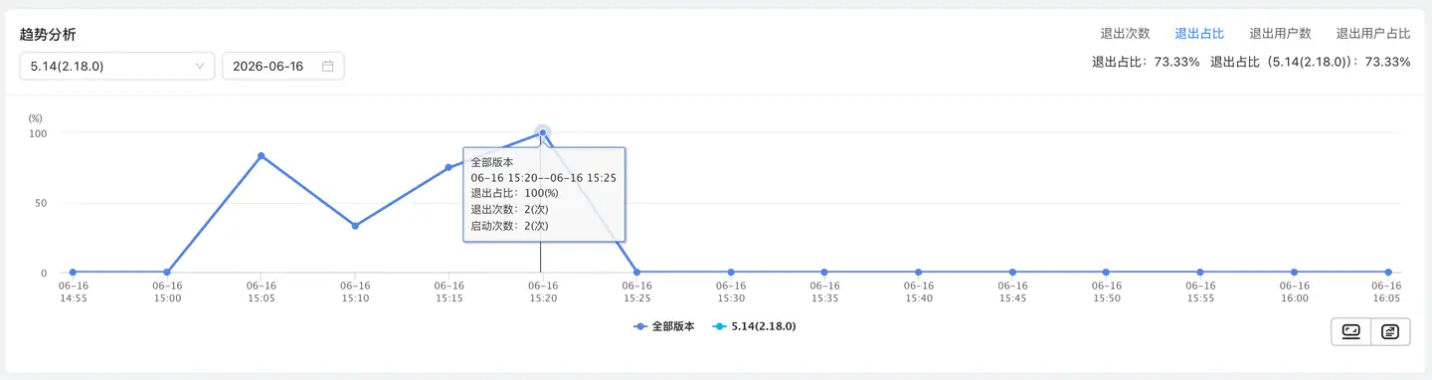Click the axis label 06-16 15:50
The image size is (1432, 380).
click(1106, 291)
